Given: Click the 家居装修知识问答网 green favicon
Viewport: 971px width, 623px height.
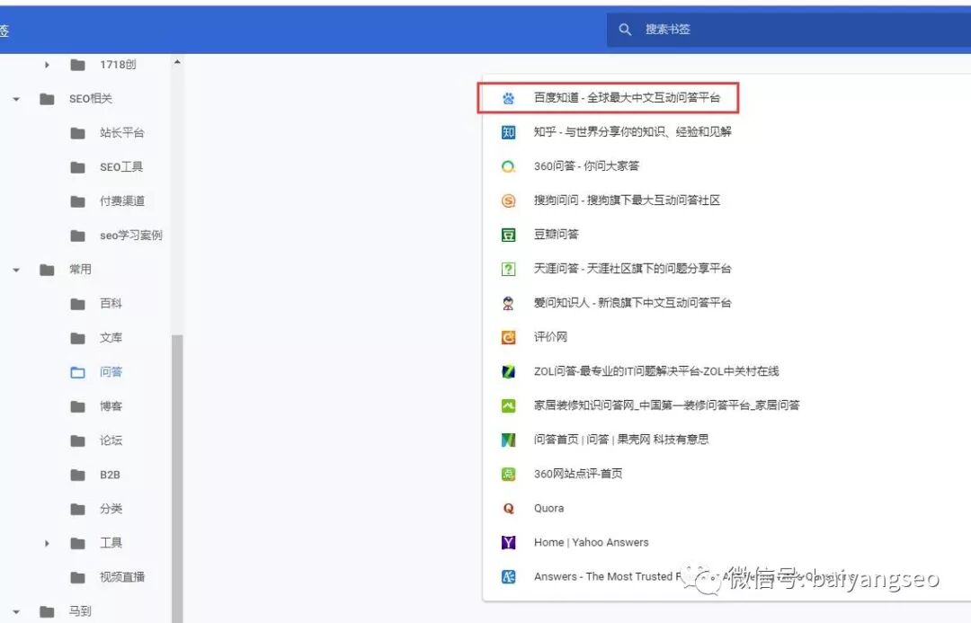Looking at the screenshot, I should click(x=508, y=405).
